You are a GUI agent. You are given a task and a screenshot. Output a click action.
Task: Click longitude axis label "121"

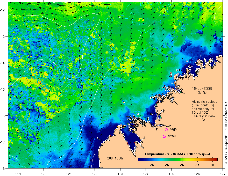(69, 174)
